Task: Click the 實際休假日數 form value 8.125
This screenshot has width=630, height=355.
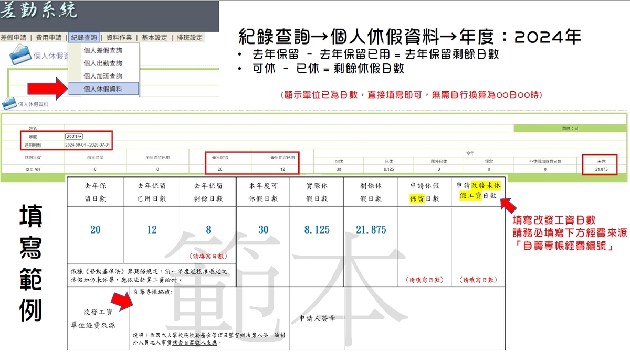Action: point(317,230)
